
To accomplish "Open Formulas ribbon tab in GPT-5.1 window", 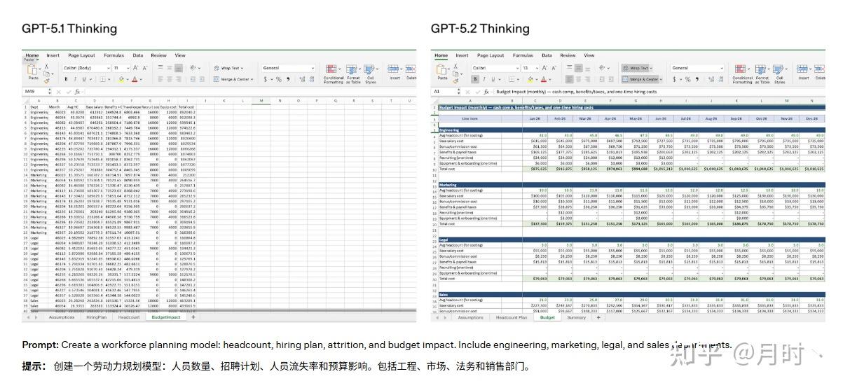I will click(x=114, y=55).
